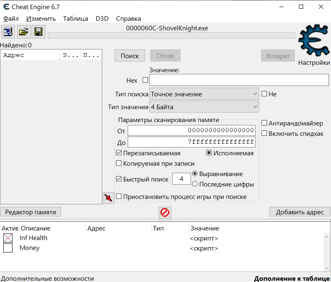Open the Справка menu
331x282 pixels.
point(128,19)
